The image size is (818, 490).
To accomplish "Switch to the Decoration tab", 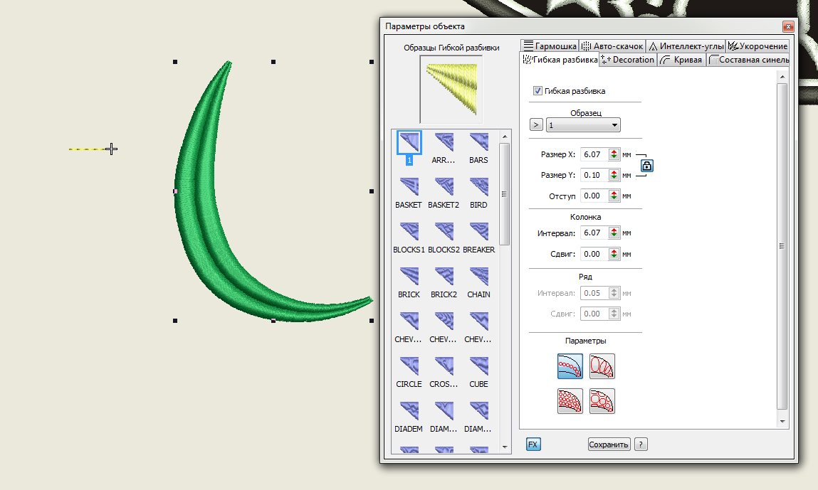I will [628, 60].
